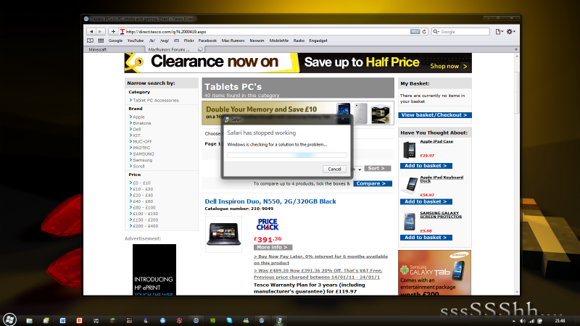Switch to the Minecraft tab
This screenshot has width=580, height=326.
115,49
